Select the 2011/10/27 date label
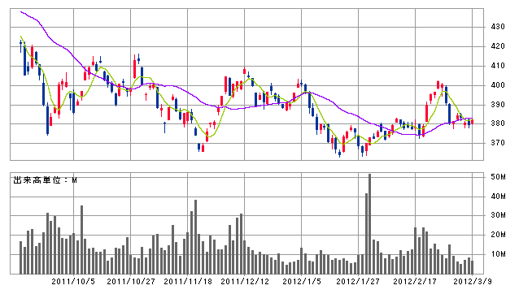Screen dimensions: 519x294 131,282
